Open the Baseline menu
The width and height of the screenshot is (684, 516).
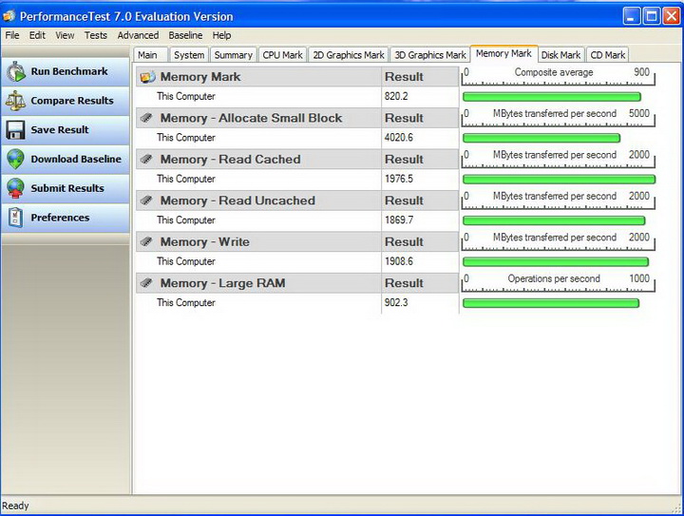(185, 35)
